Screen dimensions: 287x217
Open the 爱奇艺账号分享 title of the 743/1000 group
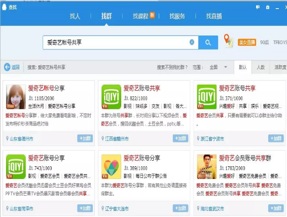click(x=46, y=158)
